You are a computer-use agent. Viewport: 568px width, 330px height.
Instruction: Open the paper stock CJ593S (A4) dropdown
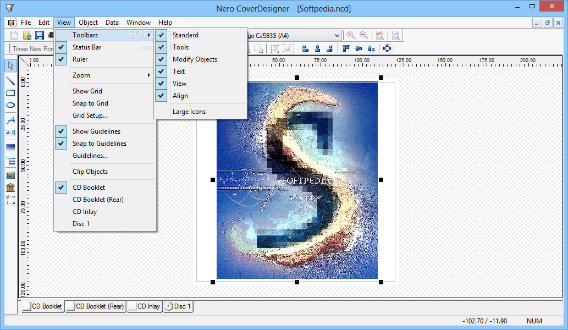coord(337,36)
